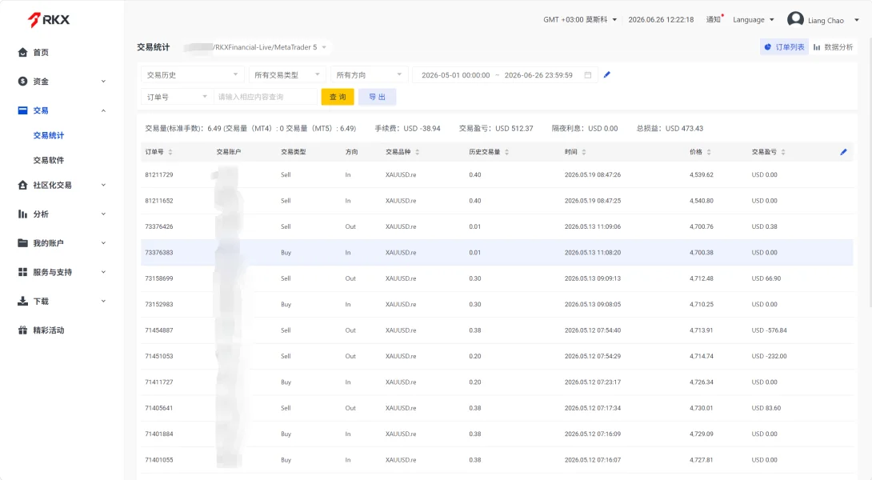Expand the 下载 sidebar menu

pyautogui.click(x=103, y=301)
